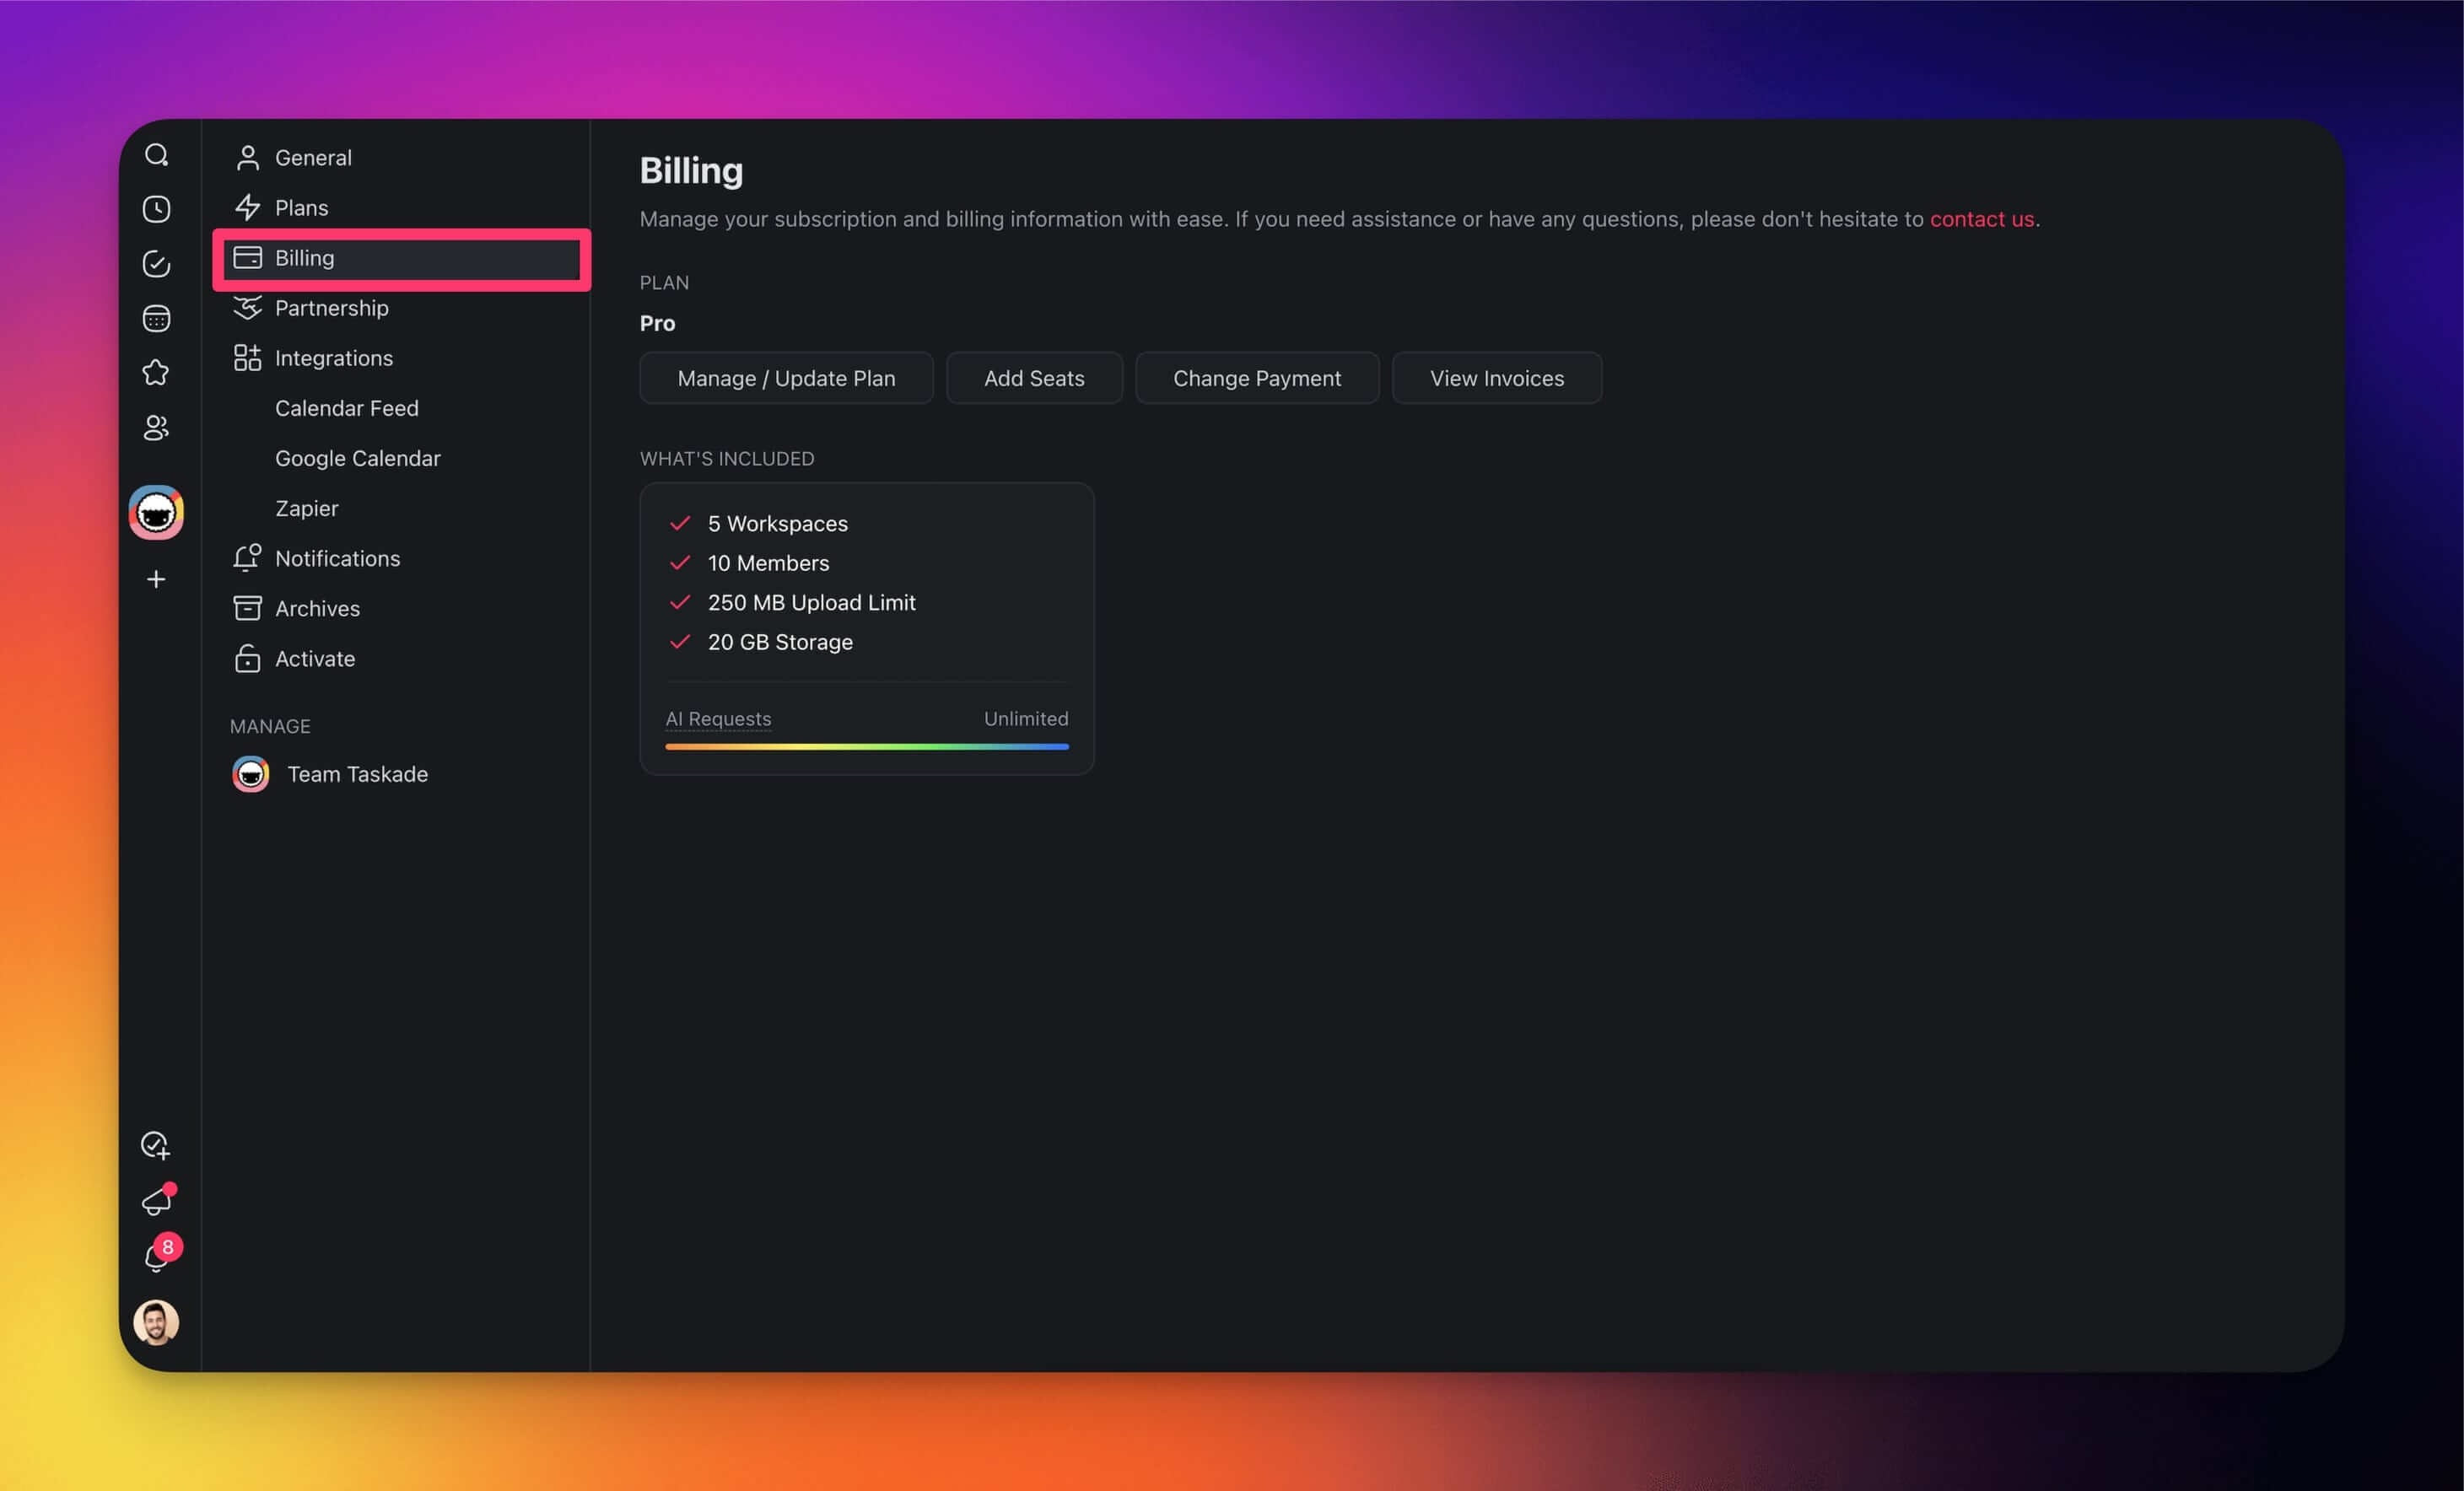
Task: Open the My Tasks checkmark icon
Action: click(x=156, y=264)
